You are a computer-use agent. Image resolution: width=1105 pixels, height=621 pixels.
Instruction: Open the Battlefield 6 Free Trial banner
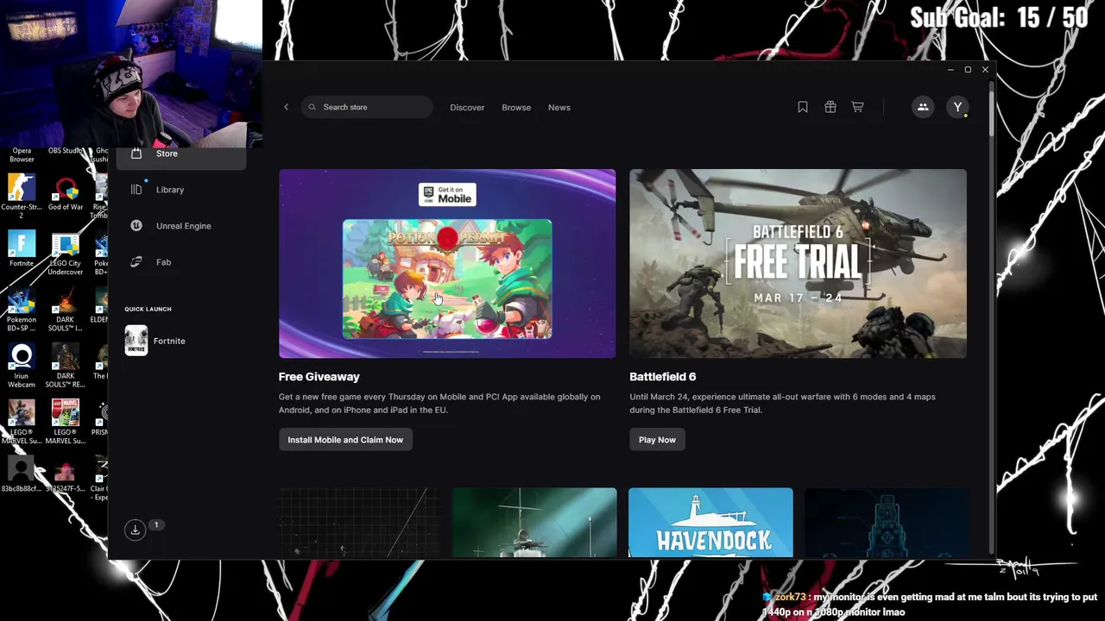[x=798, y=263]
